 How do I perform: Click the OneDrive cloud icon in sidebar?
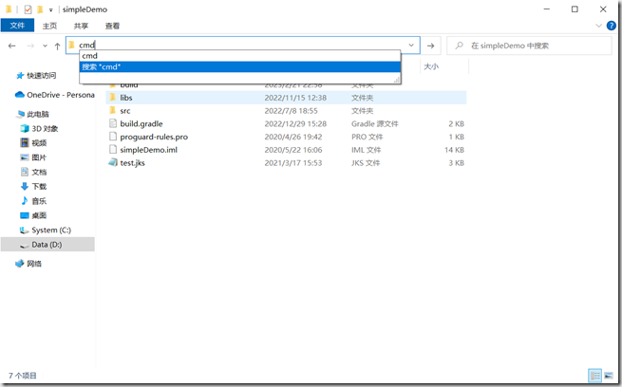(20, 95)
